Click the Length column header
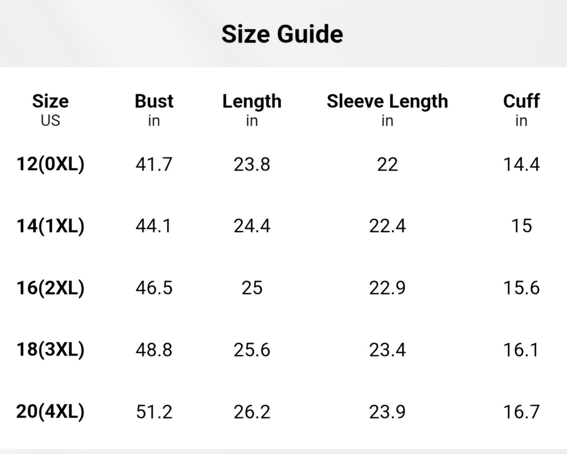Screen dimensions: 567x454 [252, 110]
